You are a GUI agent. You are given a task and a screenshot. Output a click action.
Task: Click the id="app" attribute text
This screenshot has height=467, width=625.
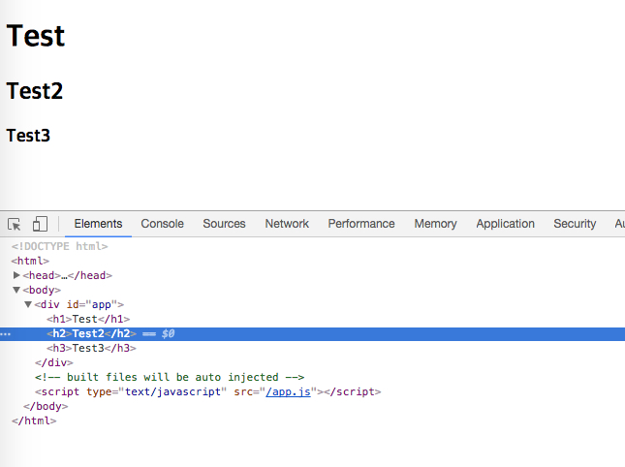coord(92,305)
